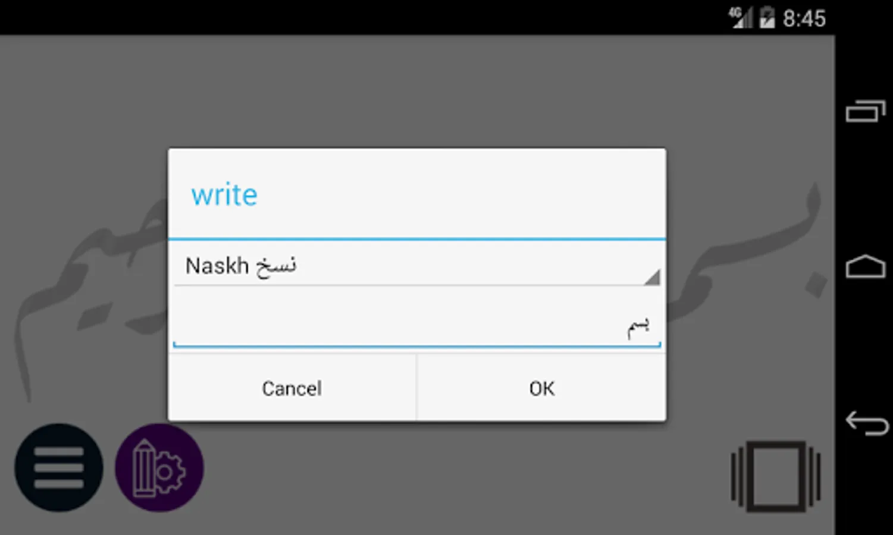This screenshot has width=893, height=535.
Task: Focus the text input field in write dialog
Action: (417, 325)
